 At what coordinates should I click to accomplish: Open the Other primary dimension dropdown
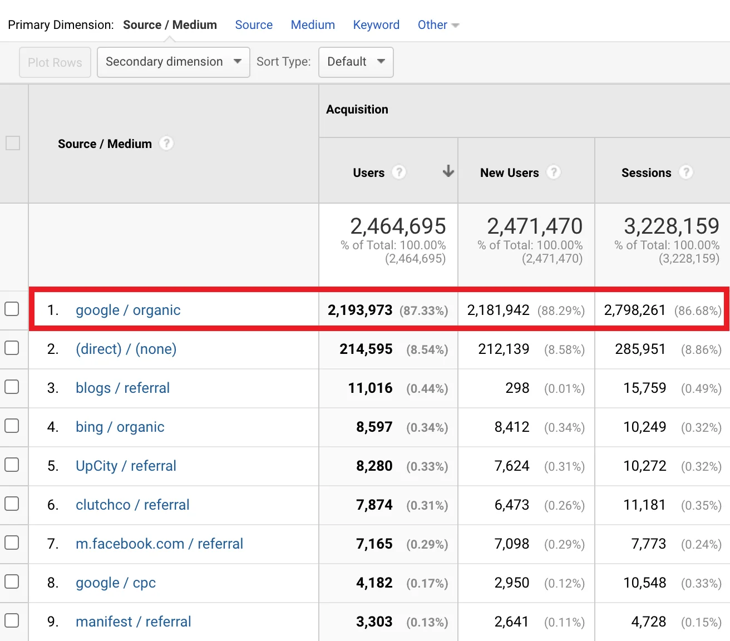(x=438, y=25)
